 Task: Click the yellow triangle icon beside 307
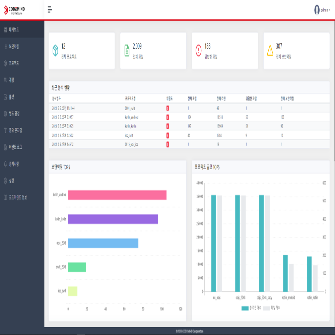tap(270, 51)
